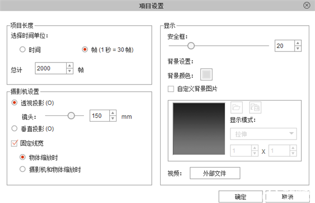Choose 垂直投影 orthographic projection option
Image resolution: width=315 pixels, height=203 pixels.
(14, 129)
